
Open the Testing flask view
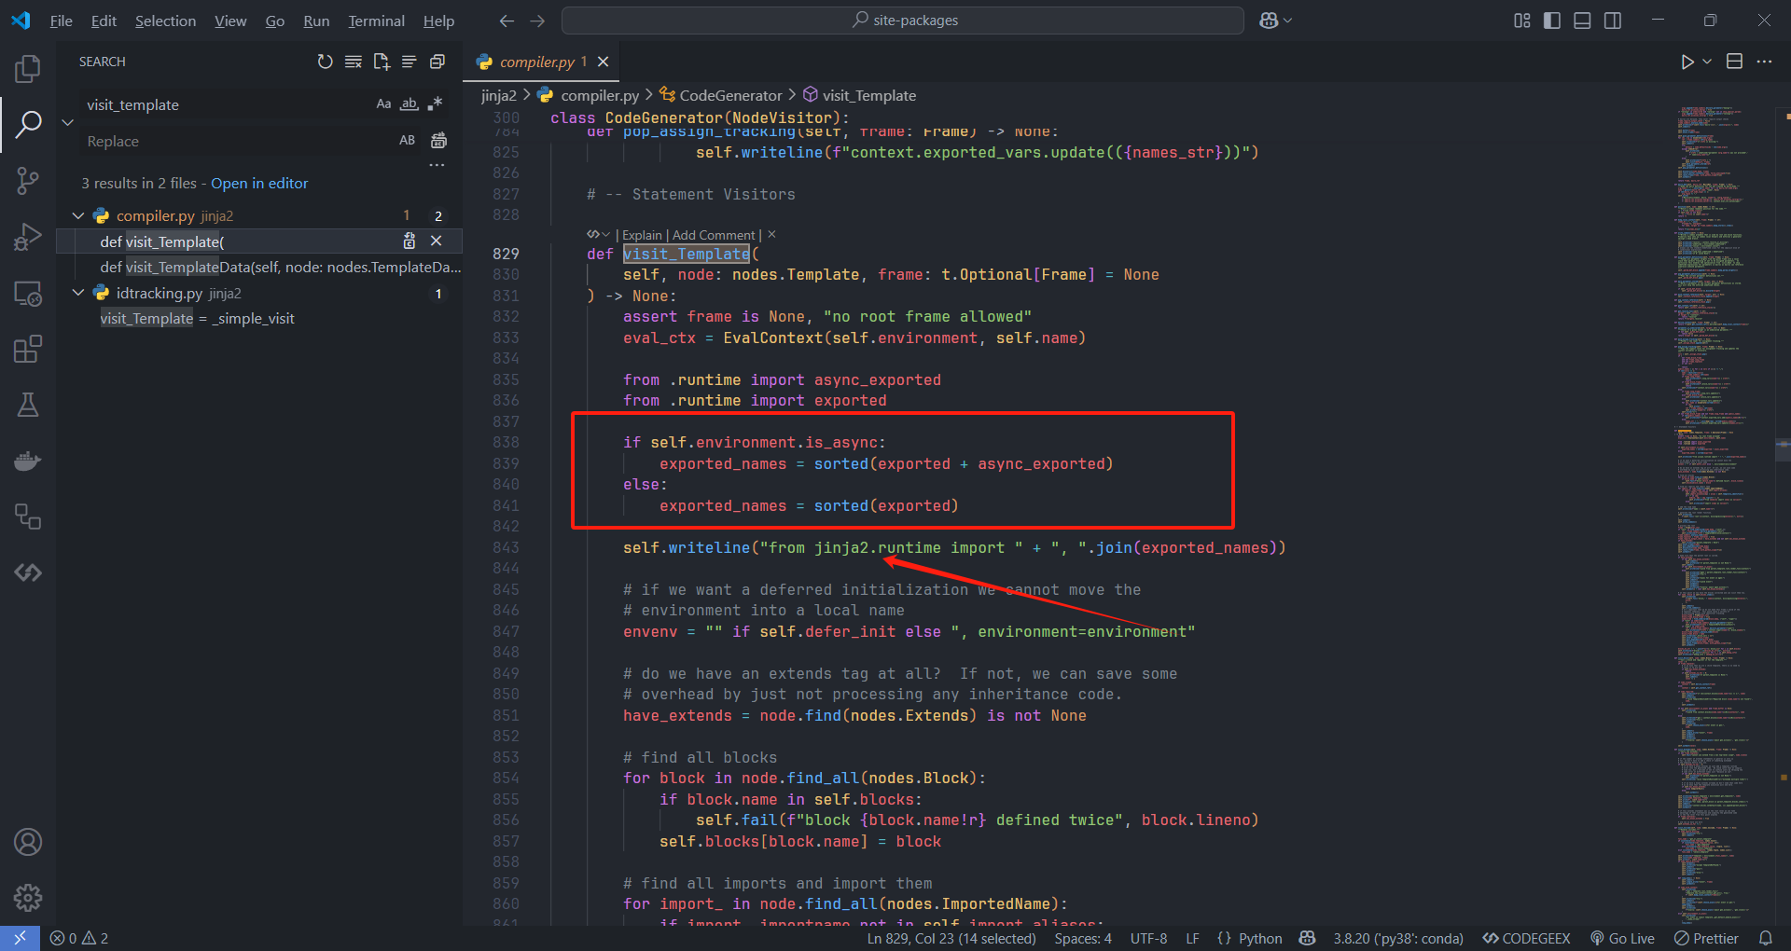(x=28, y=405)
